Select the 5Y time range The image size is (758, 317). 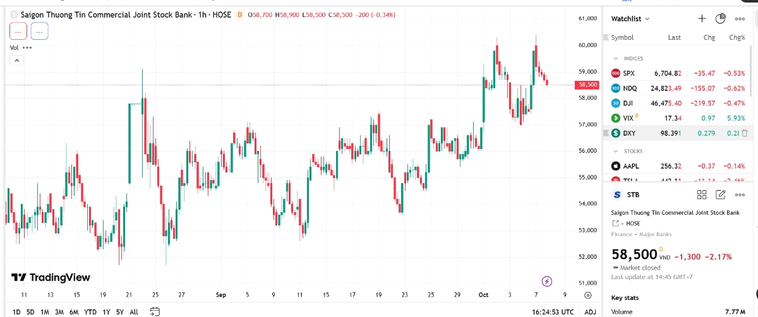pos(119,312)
